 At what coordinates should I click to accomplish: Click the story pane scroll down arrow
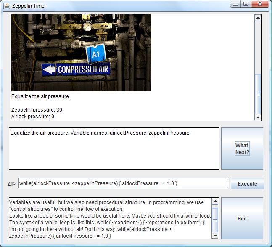click(x=258, y=117)
